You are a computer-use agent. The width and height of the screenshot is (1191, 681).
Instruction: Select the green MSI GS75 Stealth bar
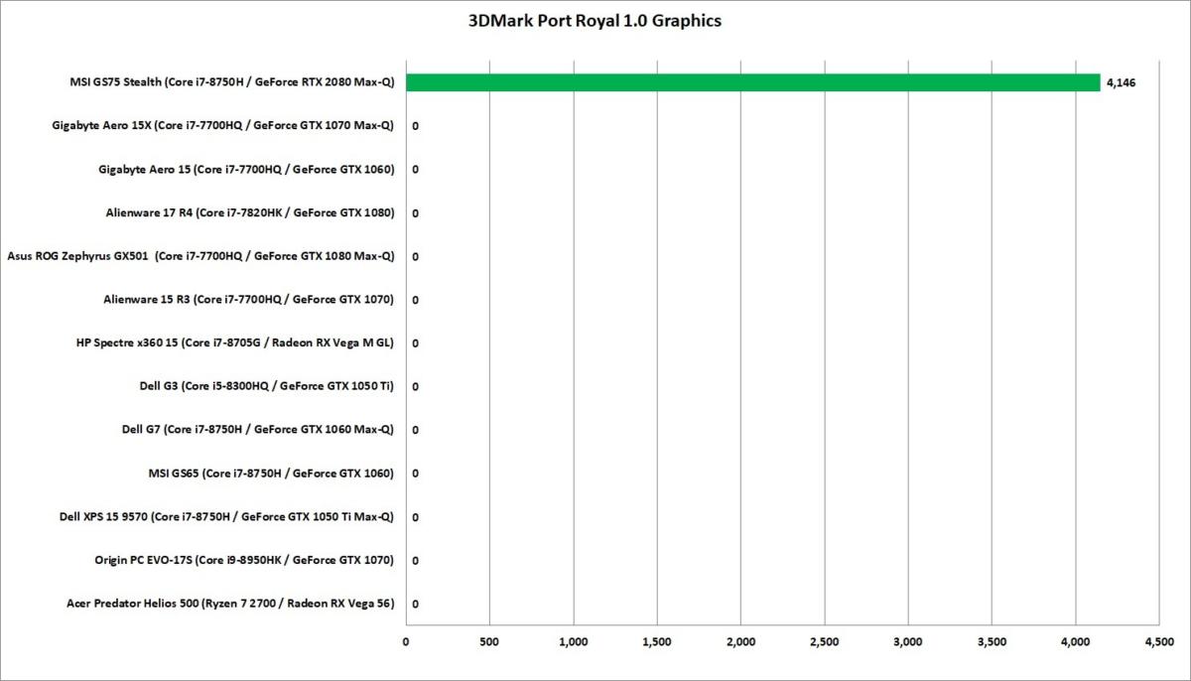click(x=753, y=82)
